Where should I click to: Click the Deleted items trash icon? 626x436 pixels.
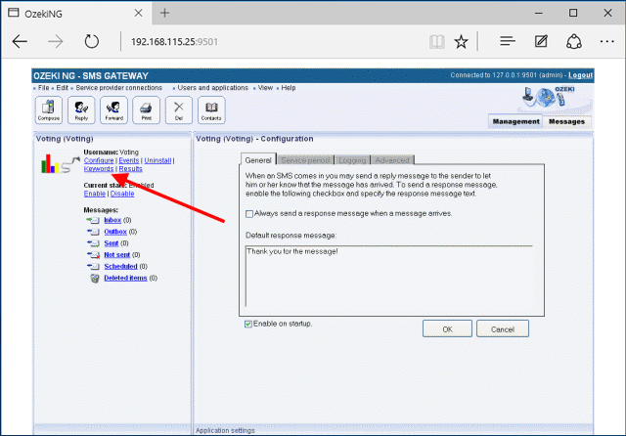95,278
